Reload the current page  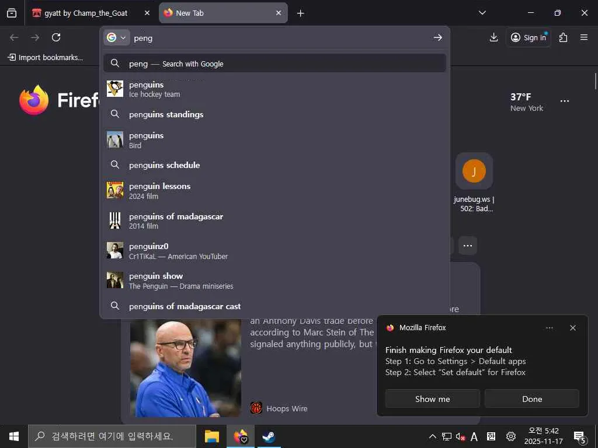[x=56, y=37]
